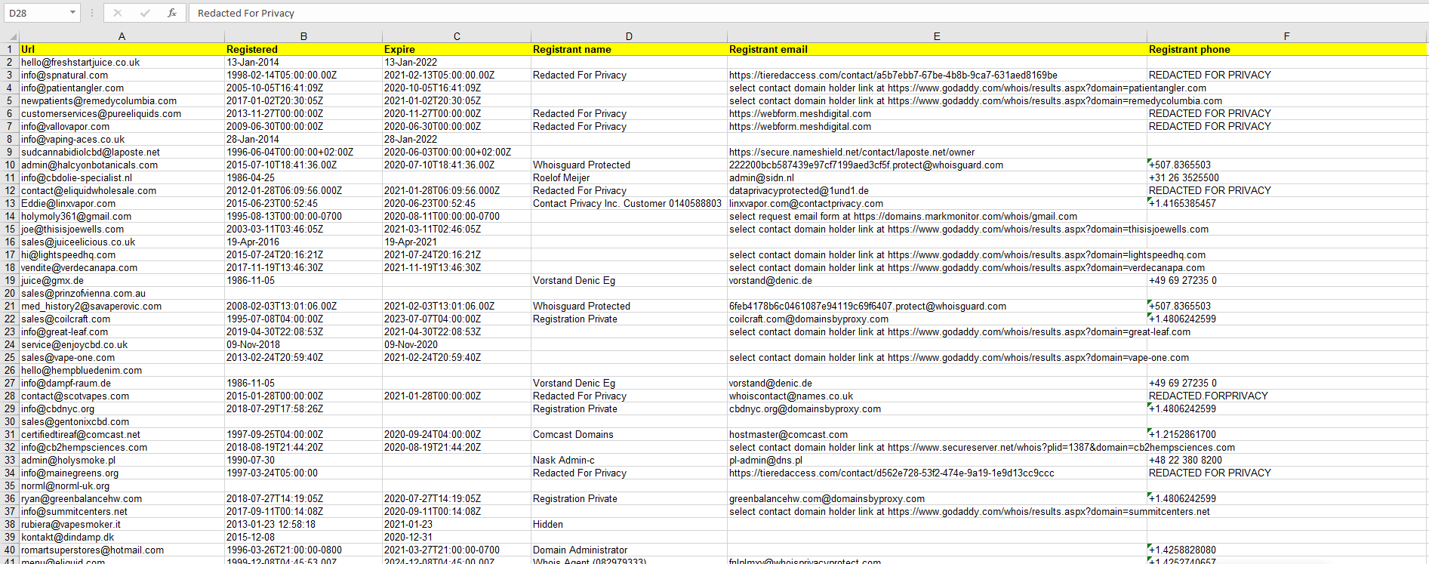Select cell 19-Apr-2016
This screenshot has height=564, width=1429.
(303, 242)
